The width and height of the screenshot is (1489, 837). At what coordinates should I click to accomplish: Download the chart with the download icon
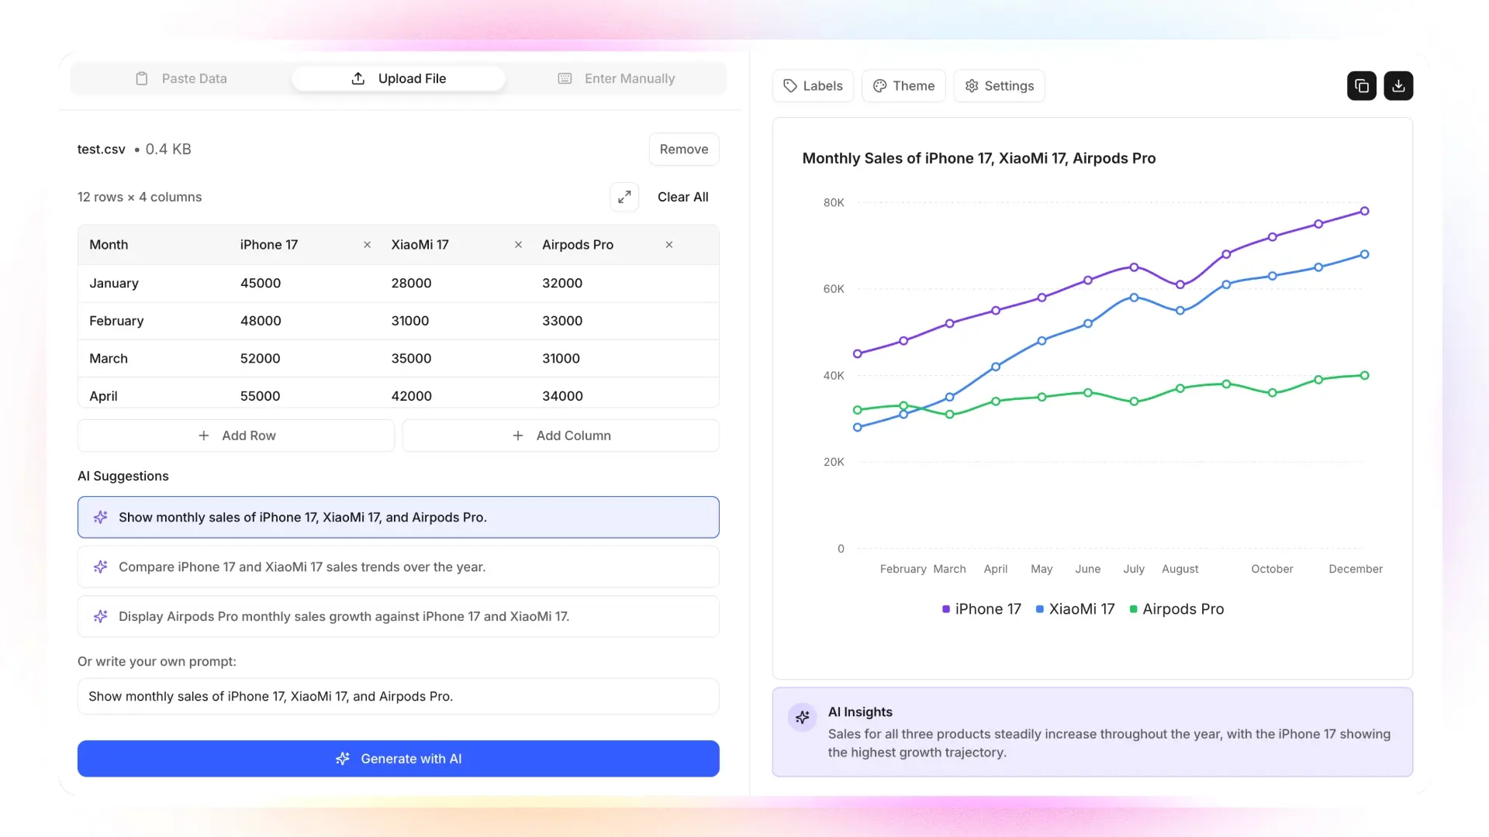pyautogui.click(x=1398, y=85)
